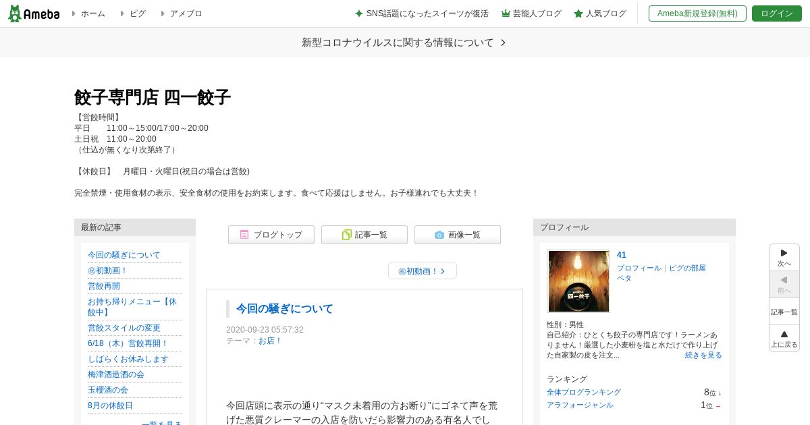Open the ピグ nav item
The width and height of the screenshot is (810, 425).
point(137,13)
